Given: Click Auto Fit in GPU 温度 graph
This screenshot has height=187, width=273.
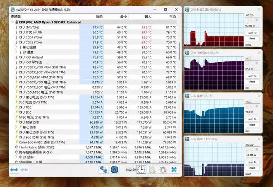Looking at the screenshot, I should (252, 119).
